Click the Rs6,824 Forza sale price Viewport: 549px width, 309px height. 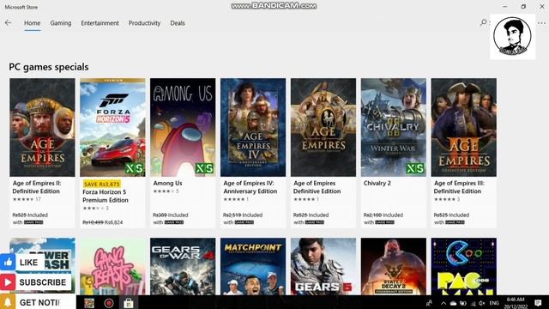pos(113,222)
